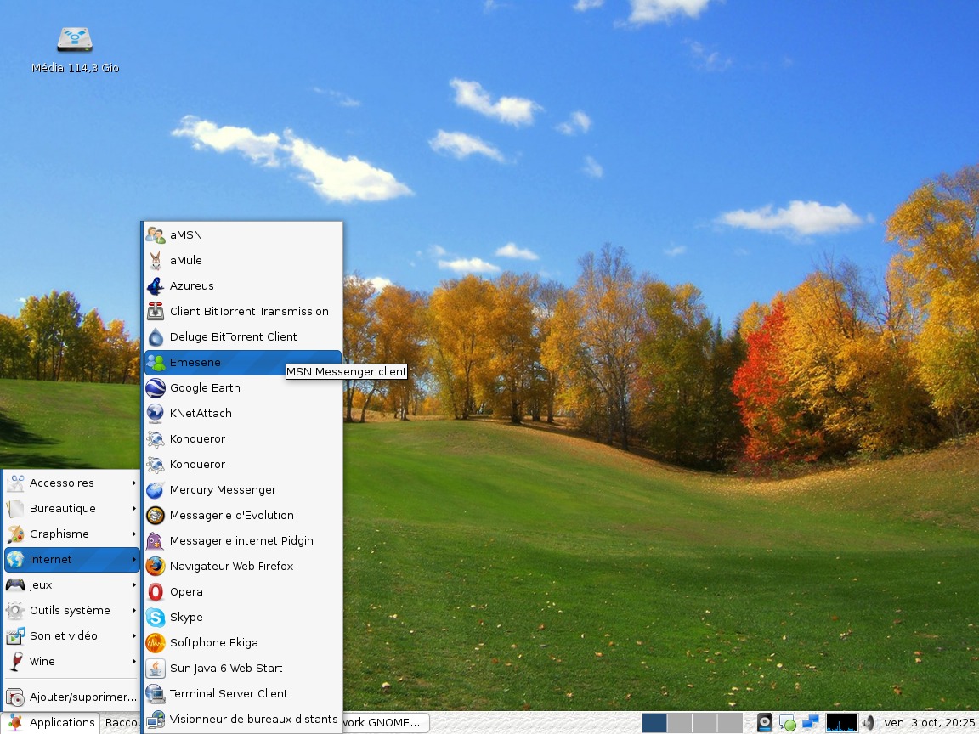Open Mercury Messenger
The height and width of the screenshot is (734, 979).
(x=243, y=490)
